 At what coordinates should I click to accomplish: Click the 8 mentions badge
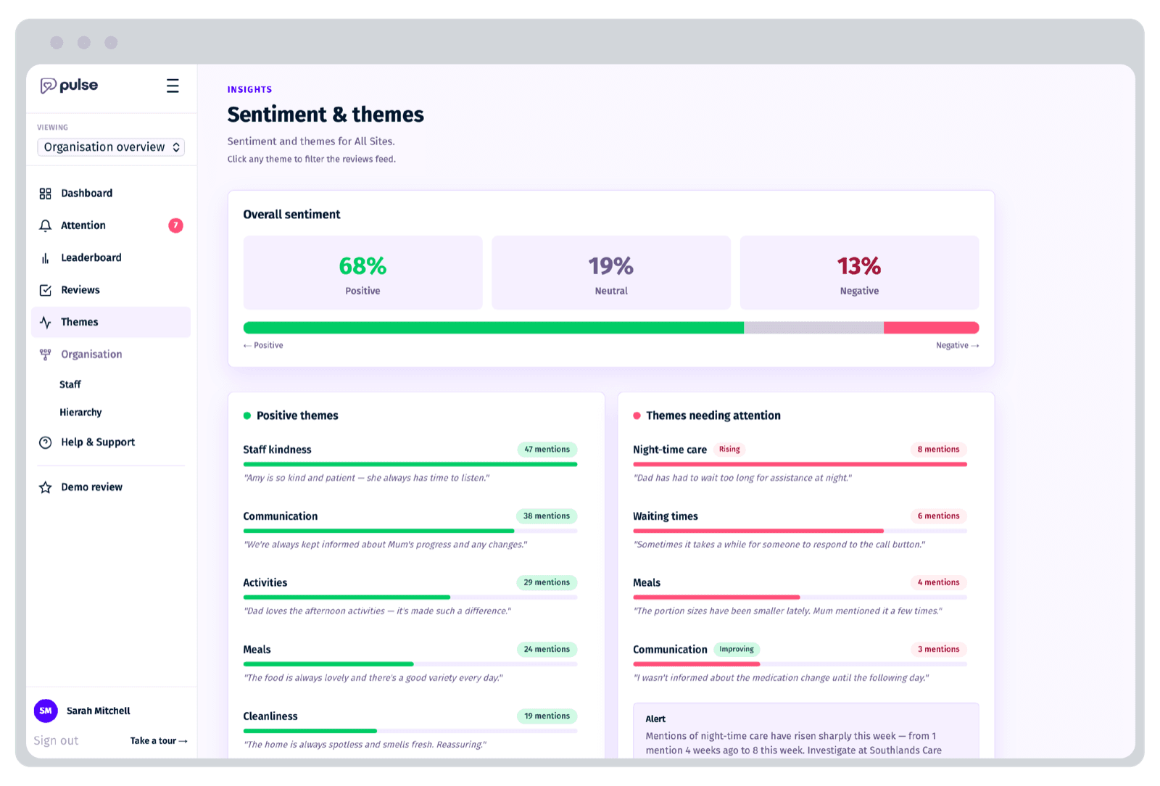(x=939, y=450)
